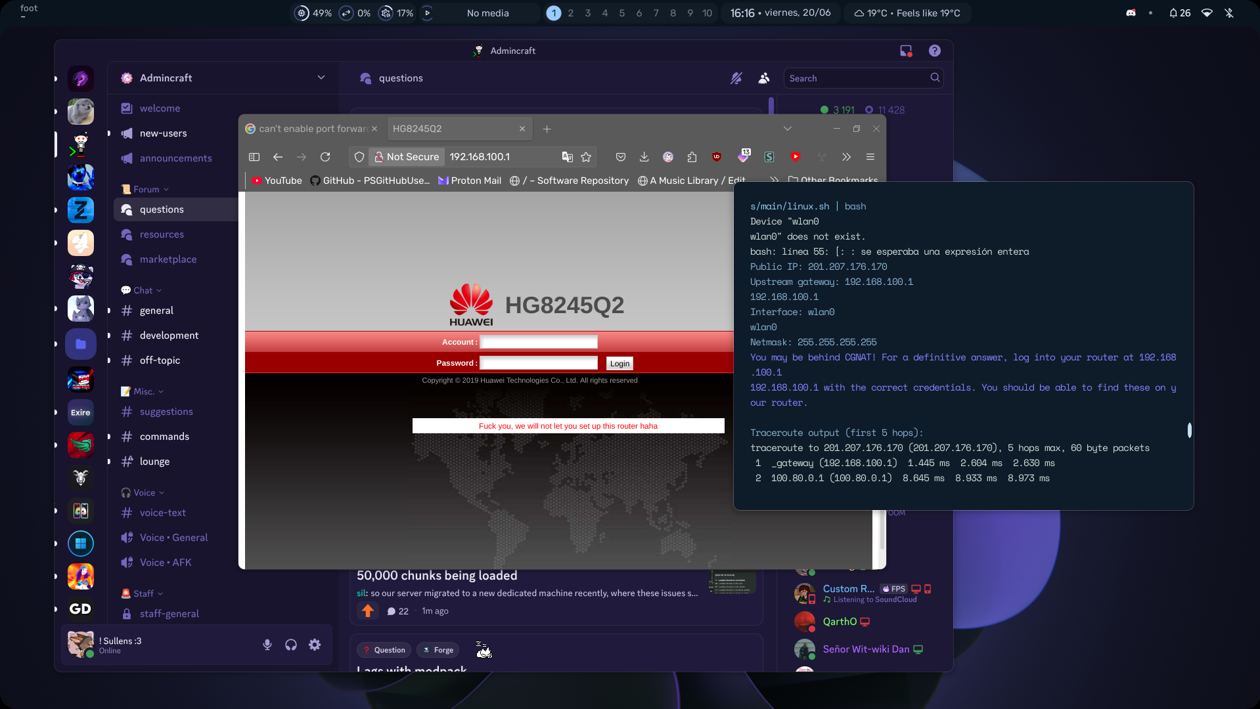Screen dimensions: 1260x709
Task: Save to Pocket icon in toolbar
Action: [x=621, y=157]
